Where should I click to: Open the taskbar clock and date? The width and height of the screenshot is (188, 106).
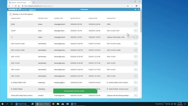[180, 104]
